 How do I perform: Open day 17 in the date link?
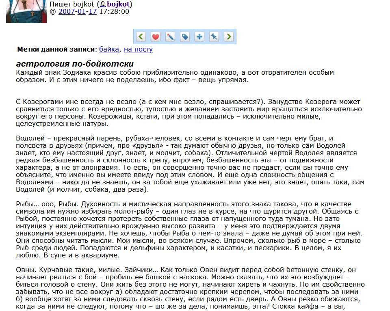93,12
